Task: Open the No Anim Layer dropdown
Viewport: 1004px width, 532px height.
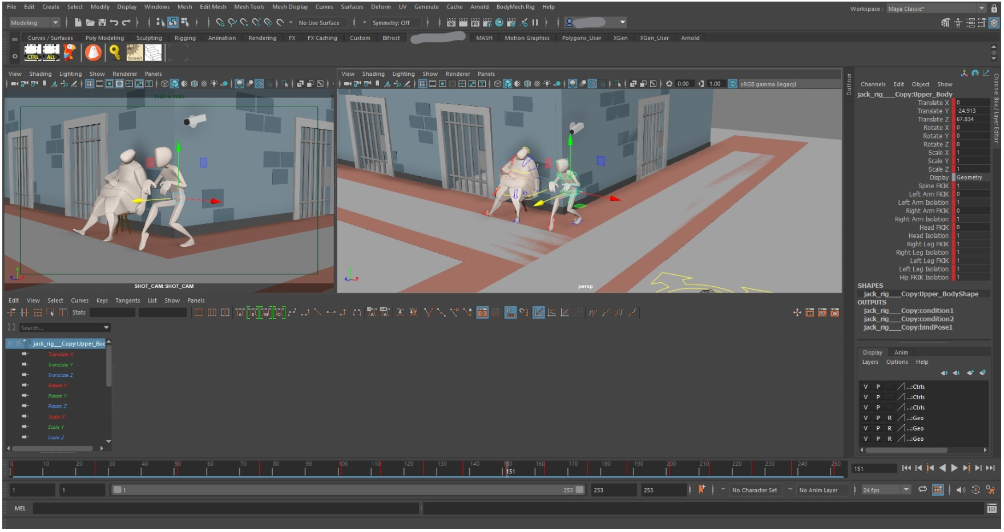Action: point(790,490)
